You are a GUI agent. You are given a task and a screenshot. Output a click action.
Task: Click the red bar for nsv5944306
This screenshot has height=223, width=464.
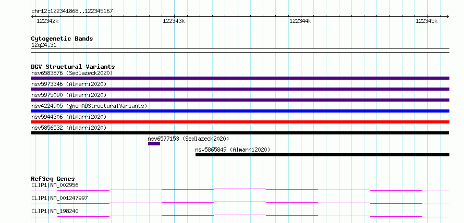coord(240,122)
